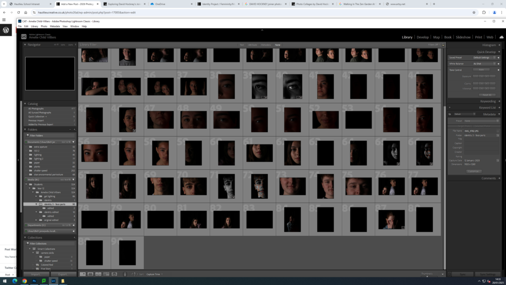Image resolution: width=506 pixels, height=285 pixels.
Task: Click the Lightroom Classic LrC logo
Action: point(24,37)
